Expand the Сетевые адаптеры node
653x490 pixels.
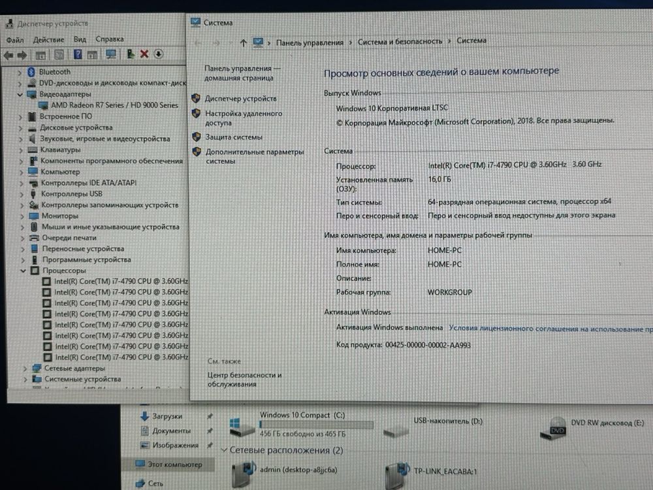coord(25,368)
